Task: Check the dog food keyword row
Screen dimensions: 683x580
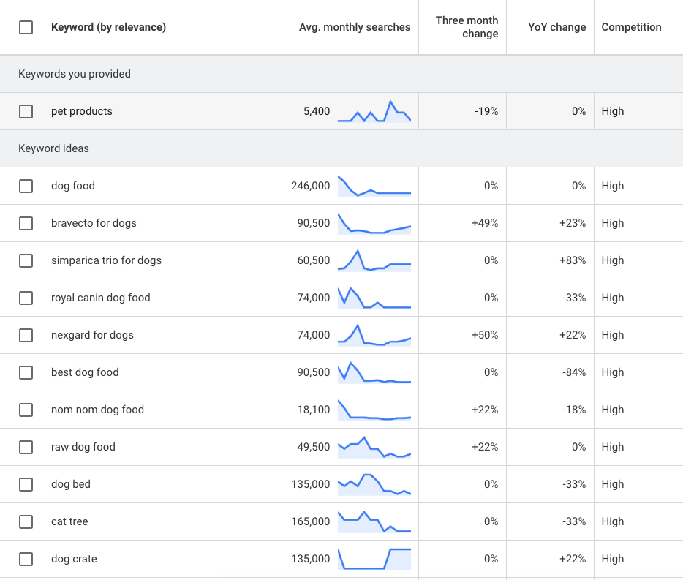Action: click(26, 186)
